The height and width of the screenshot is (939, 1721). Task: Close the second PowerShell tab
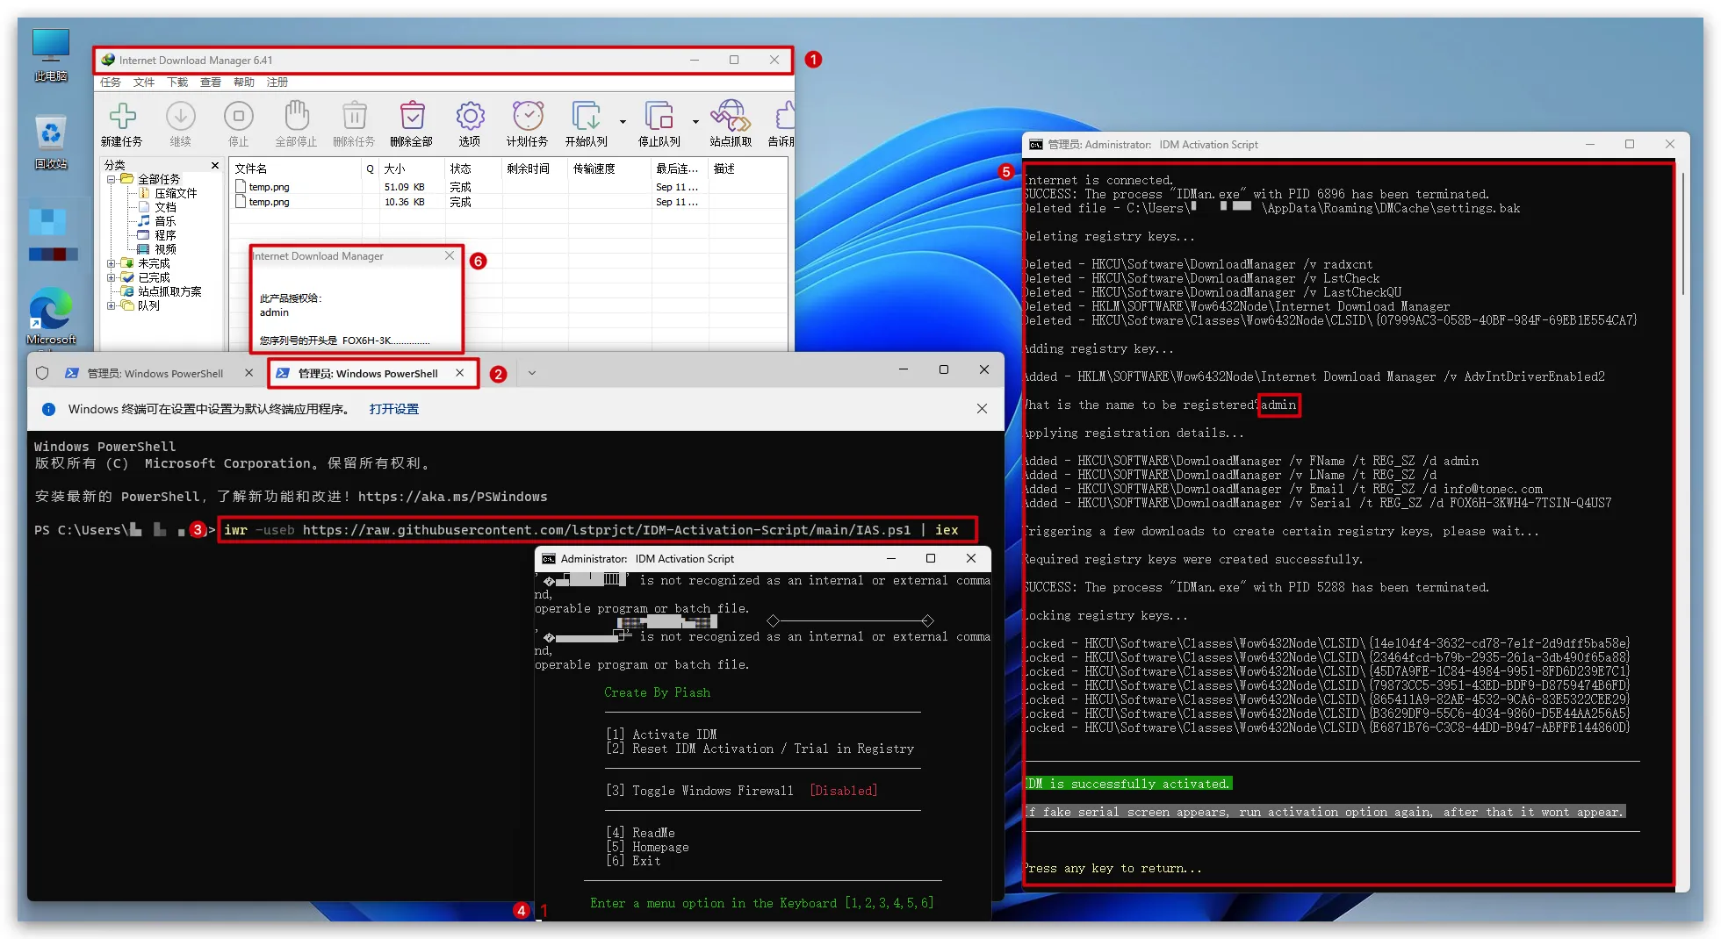click(x=459, y=373)
